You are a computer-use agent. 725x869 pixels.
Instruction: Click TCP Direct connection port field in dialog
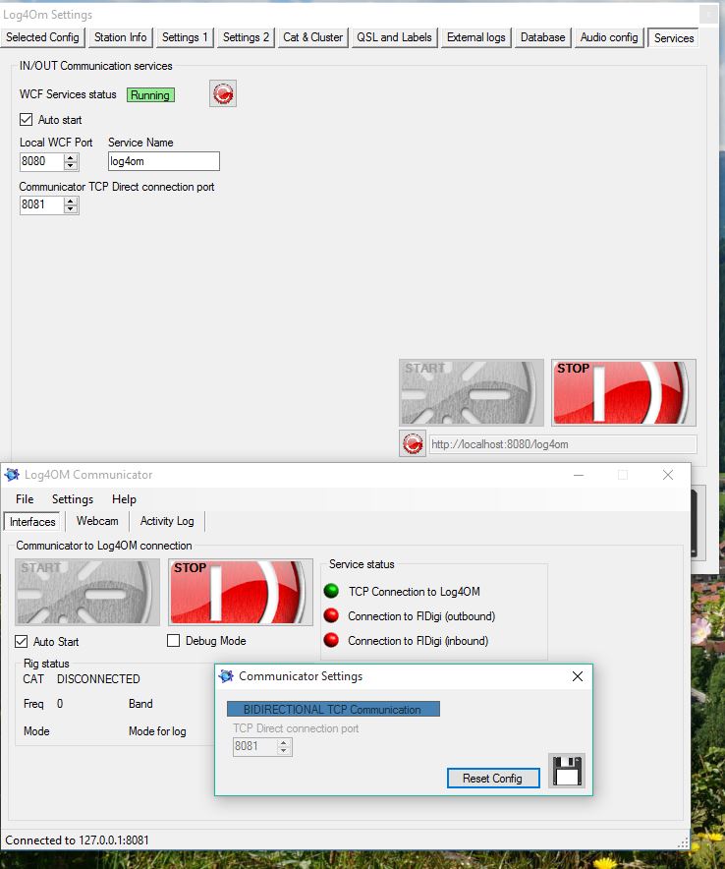pos(254,746)
